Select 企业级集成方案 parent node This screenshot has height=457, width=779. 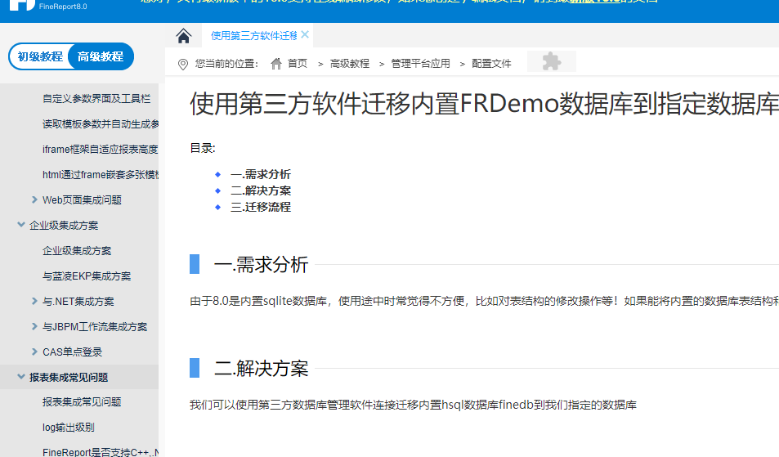pyautogui.click(x=64, y=226)
